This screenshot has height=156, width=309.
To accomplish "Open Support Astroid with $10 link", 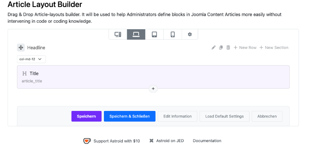I will pos(112,141).
